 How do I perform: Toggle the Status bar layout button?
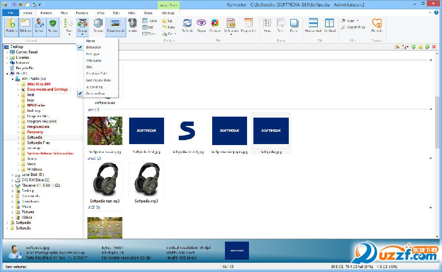coord(53,27)
